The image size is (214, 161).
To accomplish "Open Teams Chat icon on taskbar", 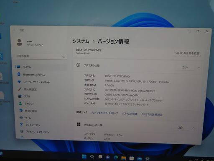I will tap(108, 157).
